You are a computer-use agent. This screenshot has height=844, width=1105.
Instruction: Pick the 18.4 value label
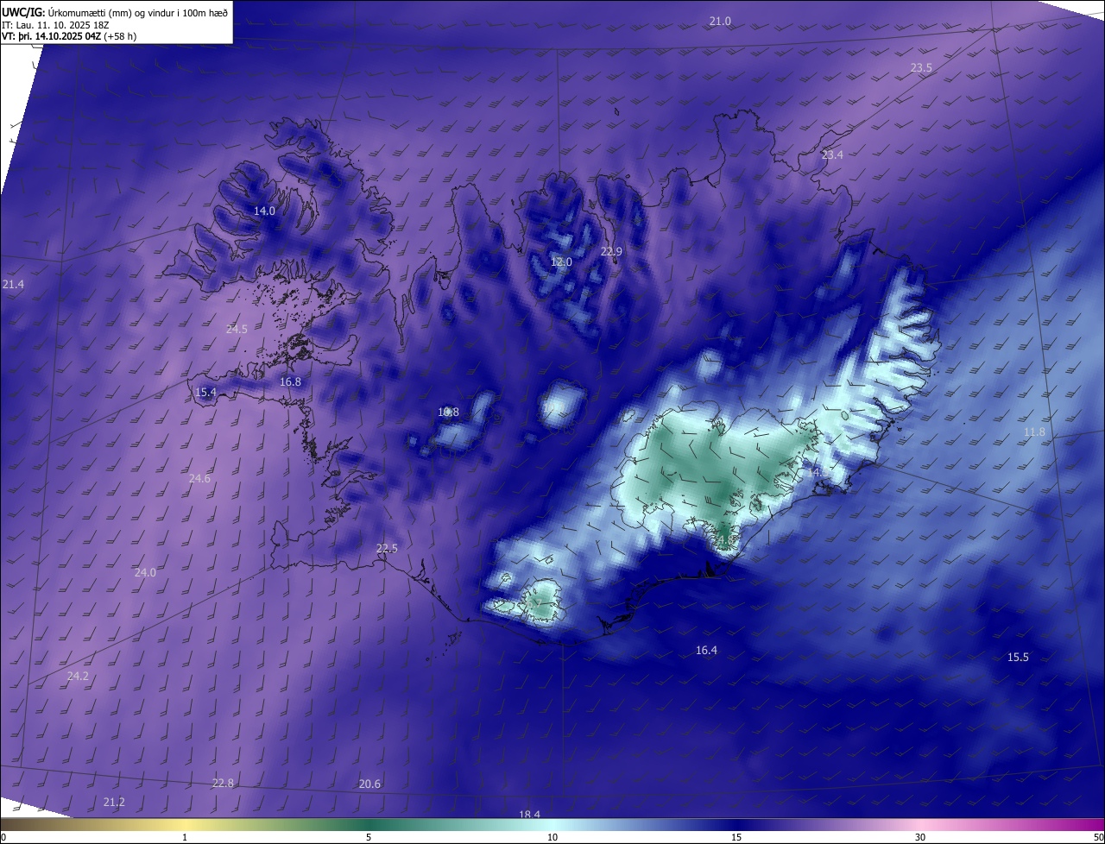(529, 815)
